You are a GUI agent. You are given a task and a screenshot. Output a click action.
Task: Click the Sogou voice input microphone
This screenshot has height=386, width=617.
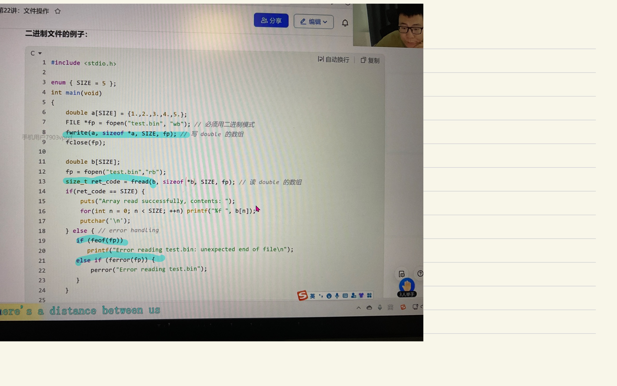[x=337, y=296]
